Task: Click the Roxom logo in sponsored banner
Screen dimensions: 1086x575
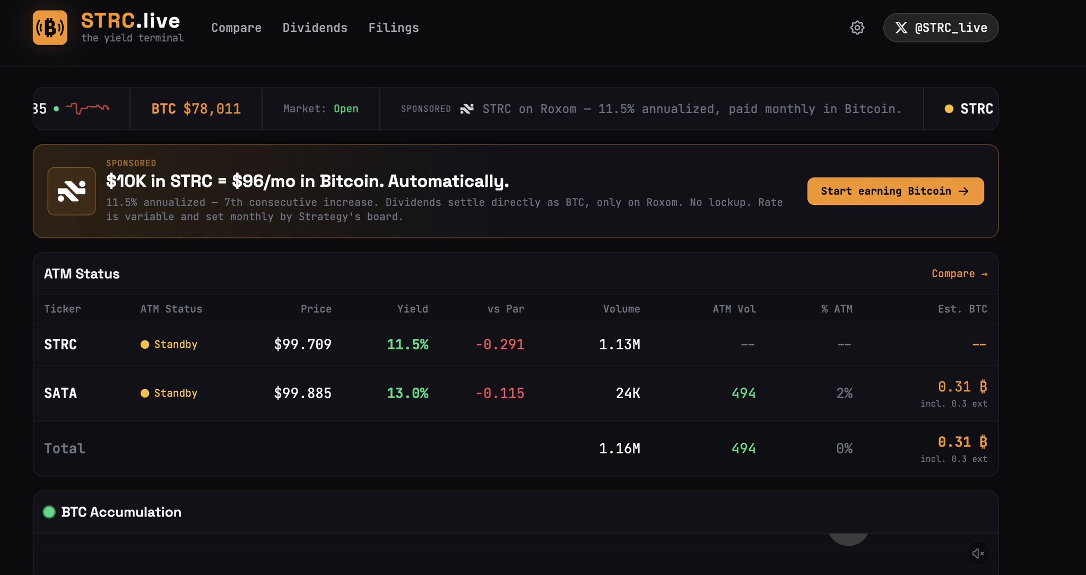Action: [72, 191]
